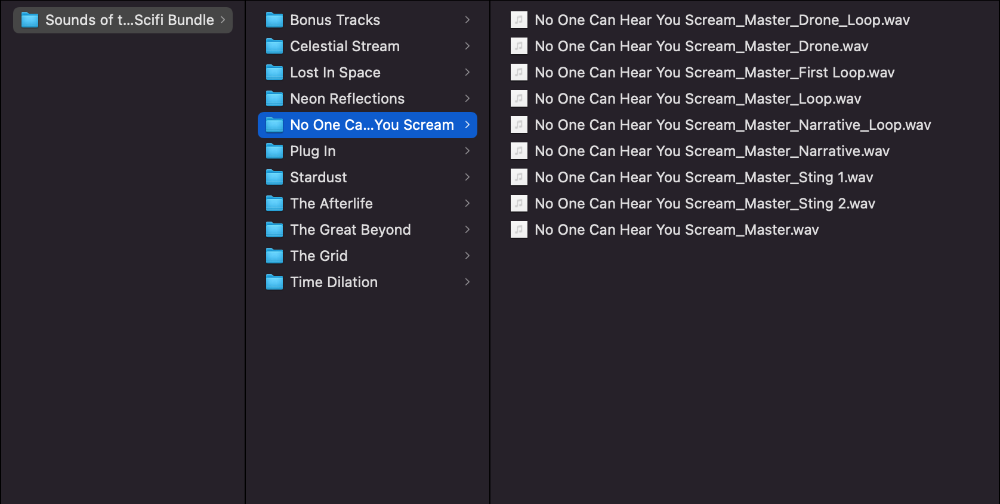The height and width of the screenshot is (504, 1000).
Task: Expand the Lost In Space folder chevron
Action: 467,73
